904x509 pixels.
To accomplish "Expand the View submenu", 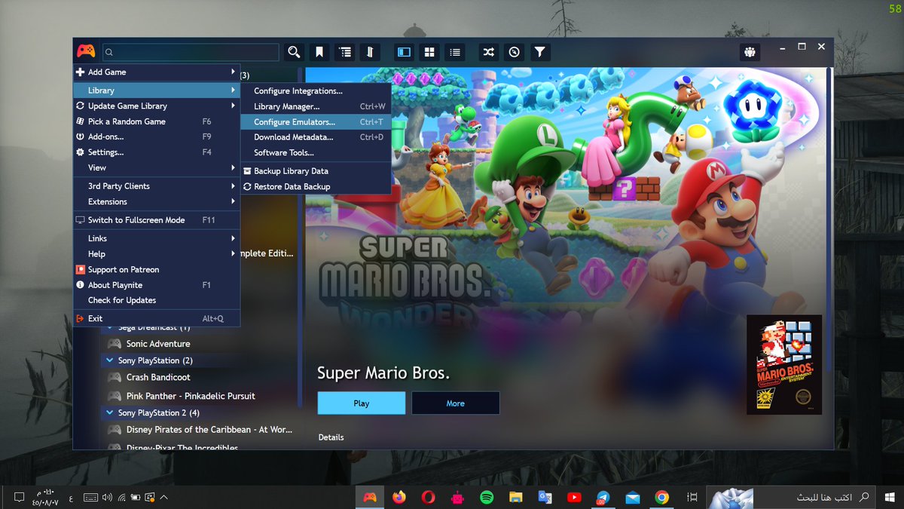I will point(157,167).
